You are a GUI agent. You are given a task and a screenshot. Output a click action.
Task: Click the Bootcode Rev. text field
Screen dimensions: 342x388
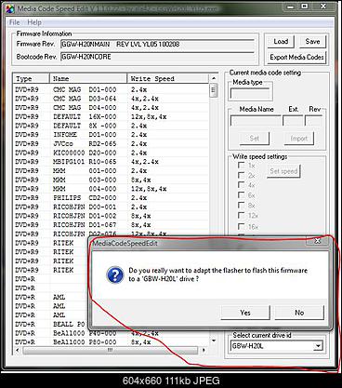point(158,57)
